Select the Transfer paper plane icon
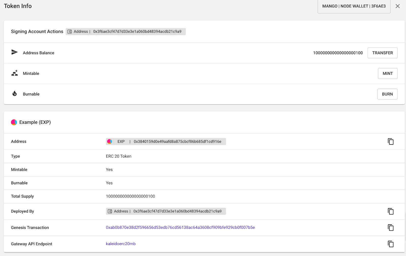The image size is (406, 256). (x=15, y=52)
